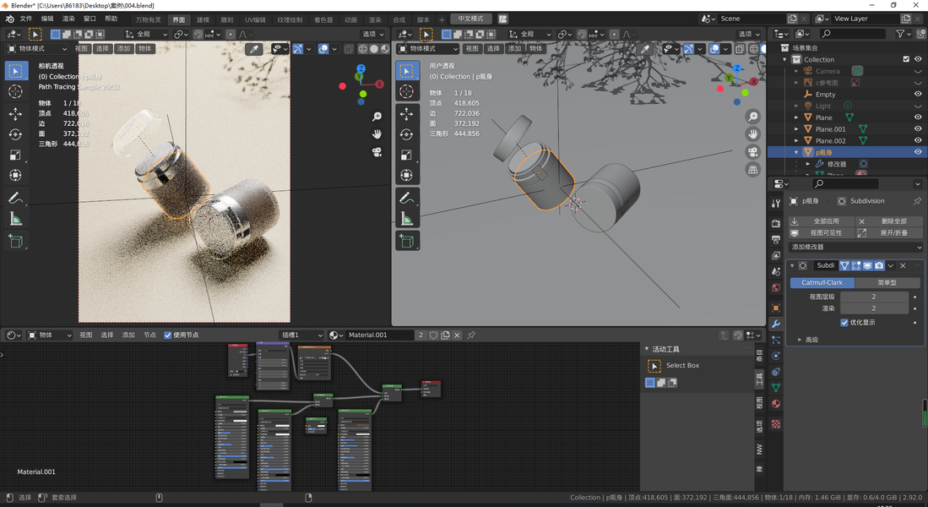The image size is (928, 507).
Task: Open the 窗口 menu
Action: click(90, 19)
